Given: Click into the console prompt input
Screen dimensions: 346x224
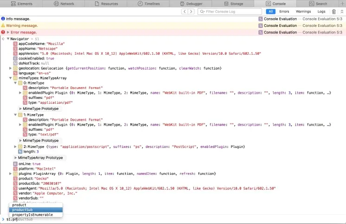Looking at the screenshot, I should pyautogui.click(x=175, y=219).
